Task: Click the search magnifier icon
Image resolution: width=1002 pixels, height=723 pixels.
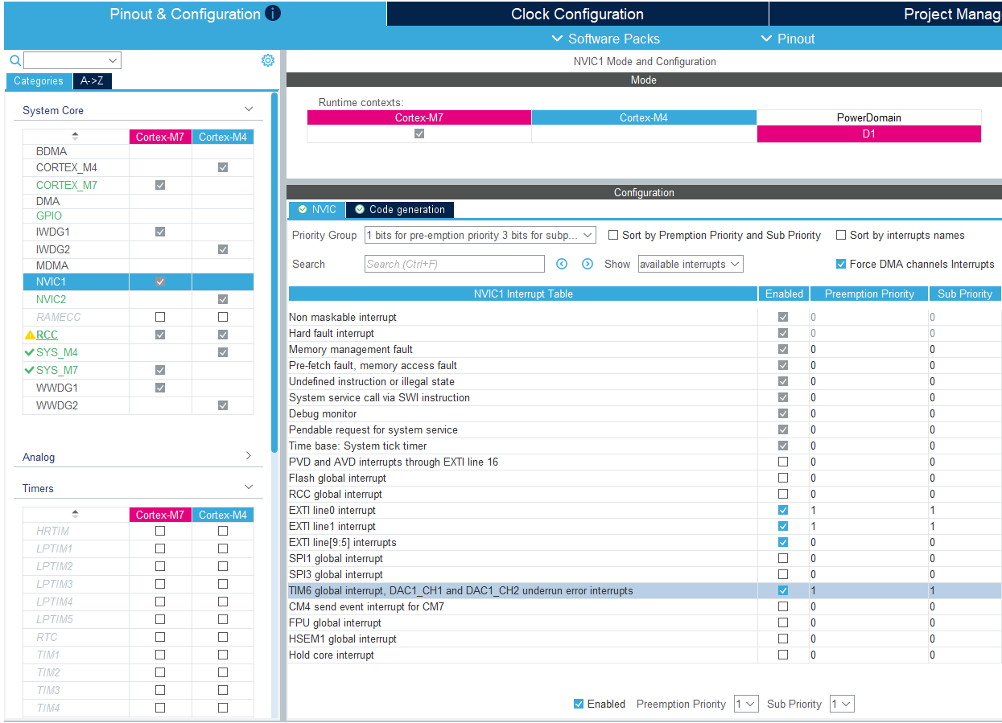Action: click(x=14, y=60)
